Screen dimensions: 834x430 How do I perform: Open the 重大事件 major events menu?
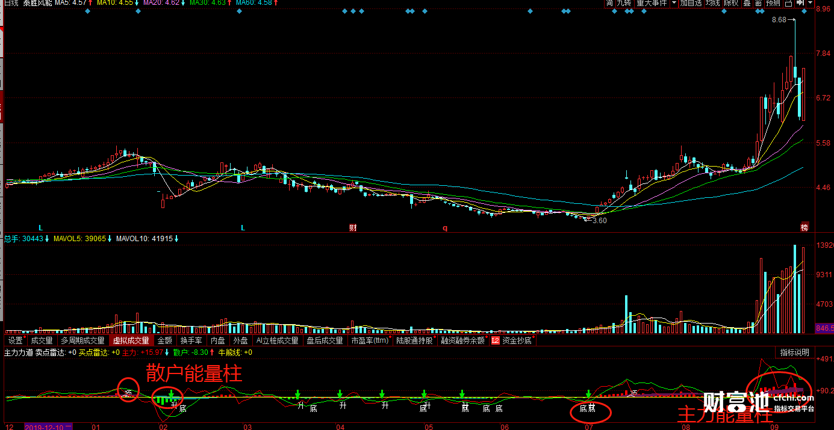652,2
